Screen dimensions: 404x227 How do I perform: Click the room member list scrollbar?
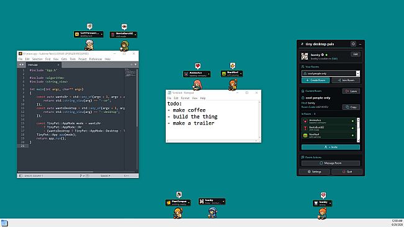click(x=358, y=130)
